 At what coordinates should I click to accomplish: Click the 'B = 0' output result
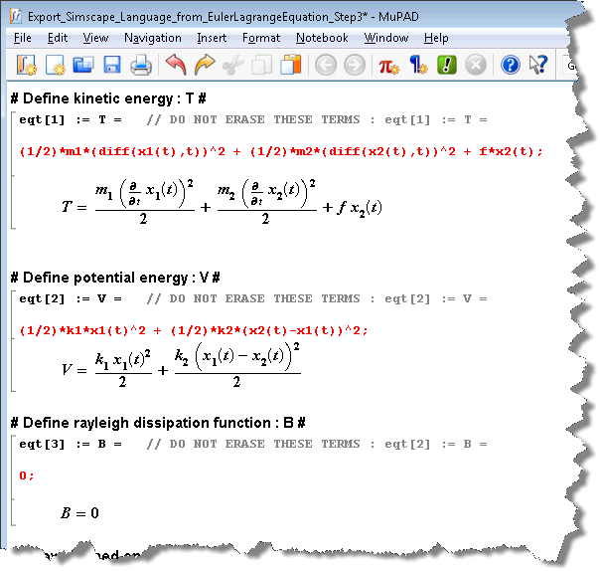(x=79, y=513)
